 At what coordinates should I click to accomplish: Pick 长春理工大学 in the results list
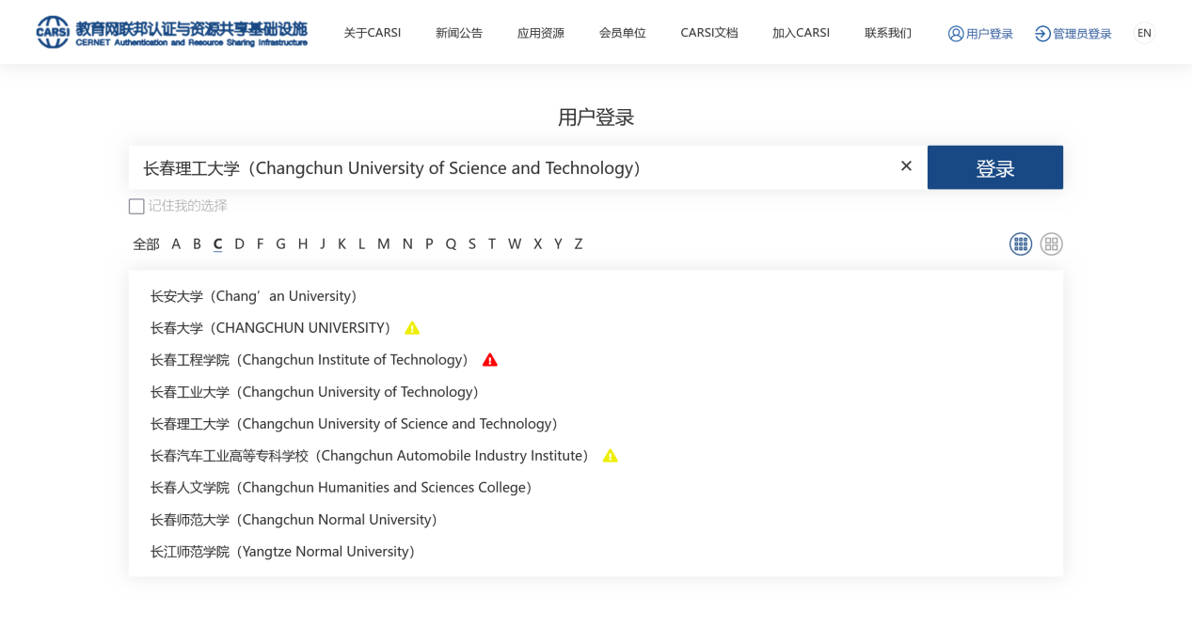point(355,424)
